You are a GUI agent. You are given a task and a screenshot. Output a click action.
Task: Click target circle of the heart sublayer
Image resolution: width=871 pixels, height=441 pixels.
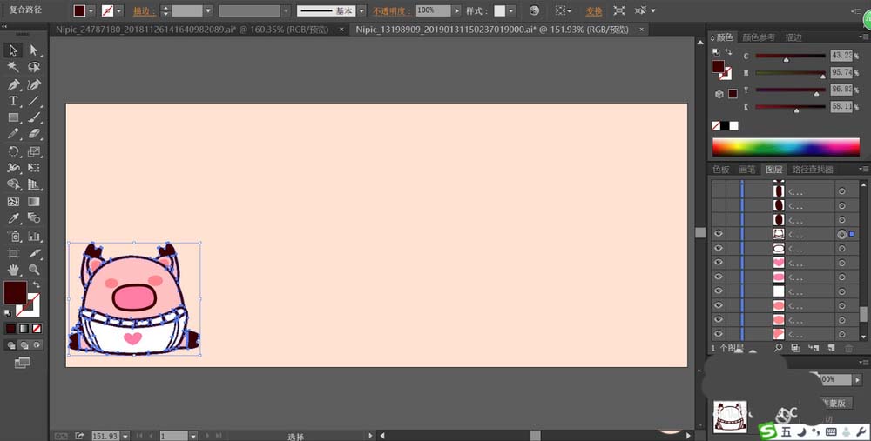[842, 263]
